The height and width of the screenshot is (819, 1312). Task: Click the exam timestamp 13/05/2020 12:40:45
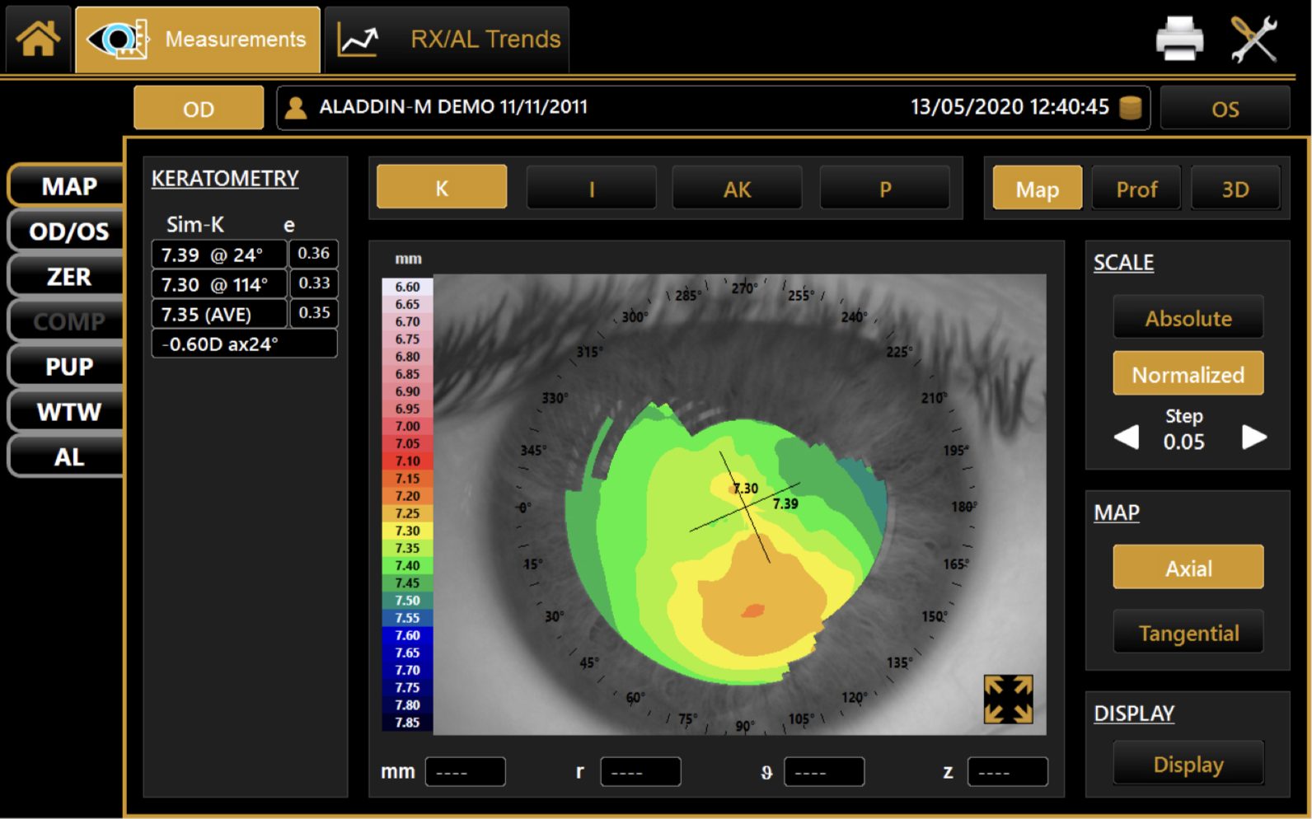point(1010,107)
